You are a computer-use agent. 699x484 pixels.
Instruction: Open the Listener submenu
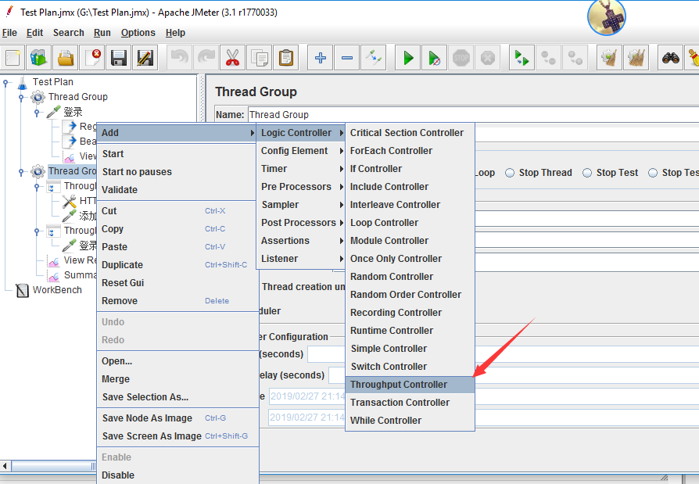(300, 259)
